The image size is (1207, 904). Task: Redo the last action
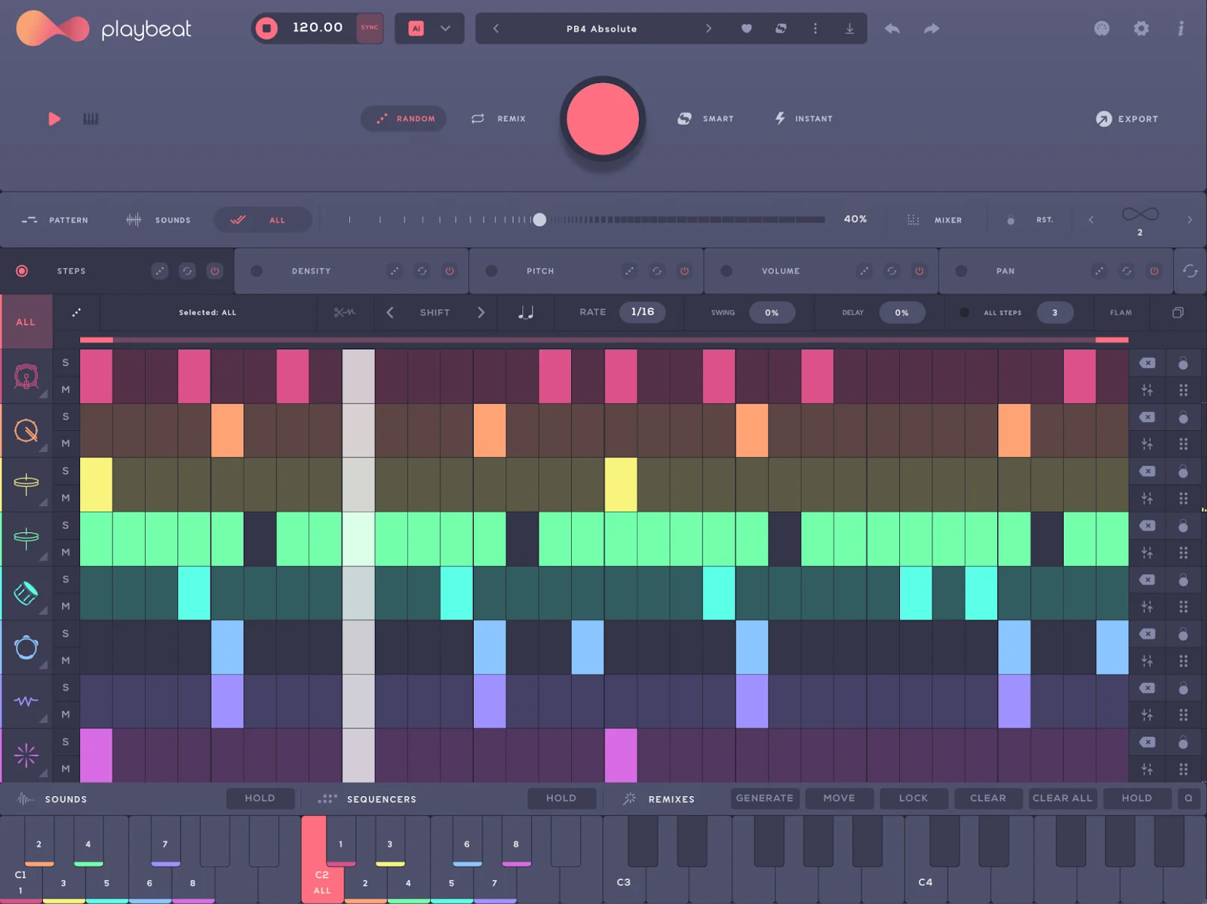point(932,29)
